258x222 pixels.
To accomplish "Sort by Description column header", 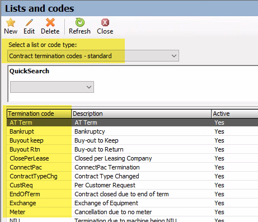I will pos(141,114).
